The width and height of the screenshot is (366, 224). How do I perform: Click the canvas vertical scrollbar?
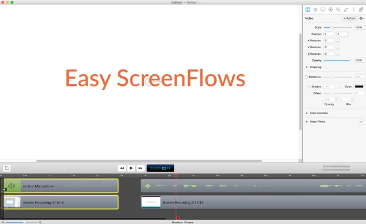tap(300, 82)
